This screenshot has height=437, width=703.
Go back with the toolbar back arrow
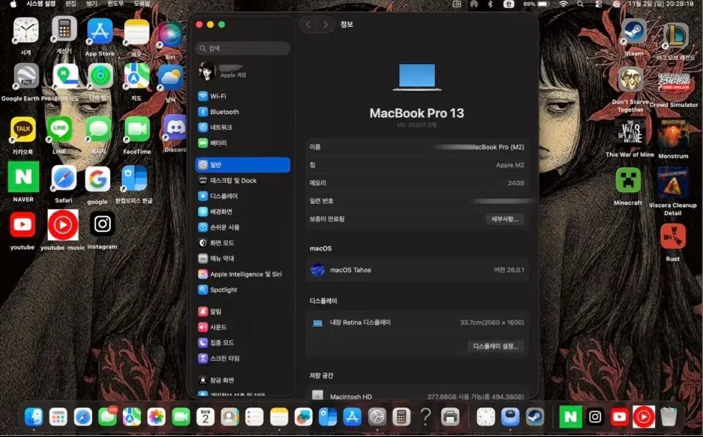[x=309, y=25]
